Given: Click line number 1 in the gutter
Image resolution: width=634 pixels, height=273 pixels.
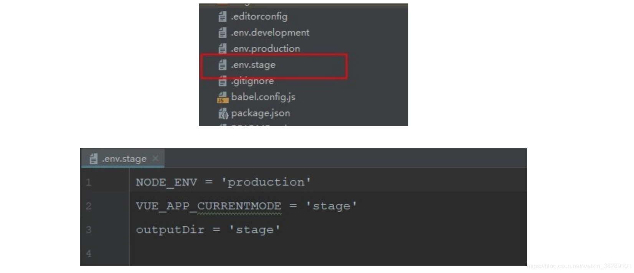Looking at the screenshot, I should click(88, 182).
